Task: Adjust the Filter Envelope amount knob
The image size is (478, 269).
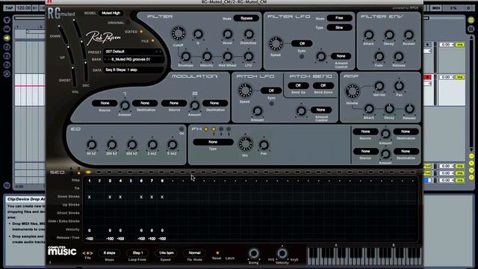Action: (x=186, y=57)
